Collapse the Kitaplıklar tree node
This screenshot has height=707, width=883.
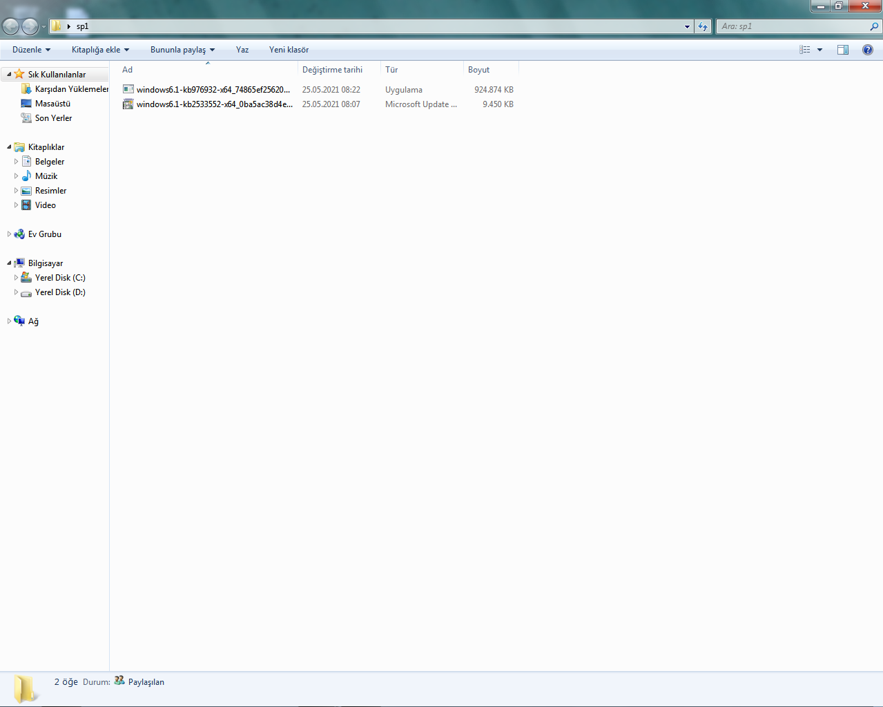[x=9, y=147]
